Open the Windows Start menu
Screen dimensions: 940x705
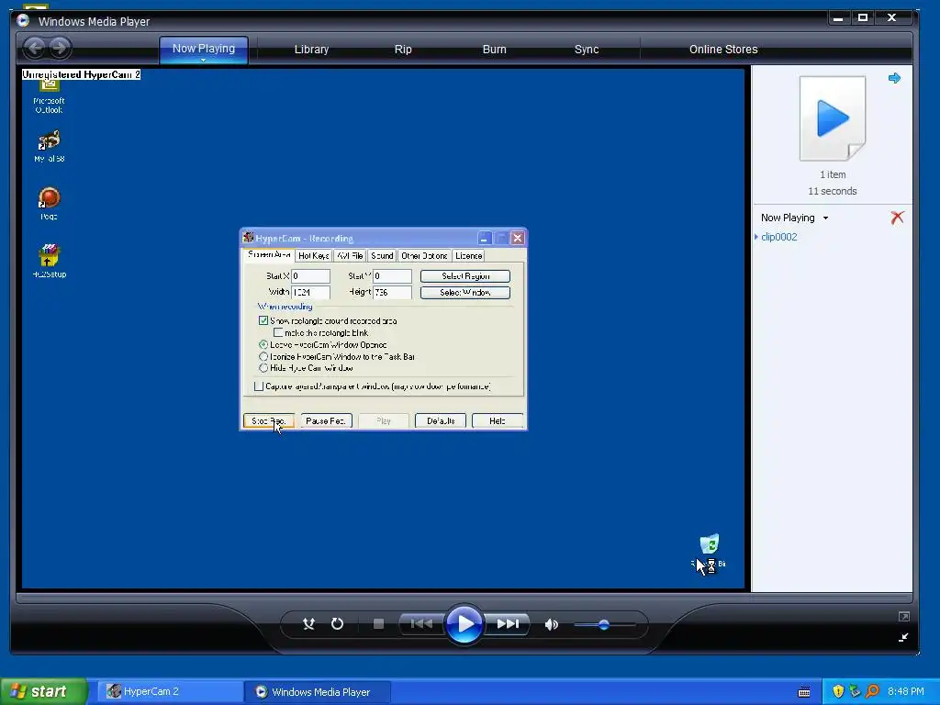click(43, 691)
